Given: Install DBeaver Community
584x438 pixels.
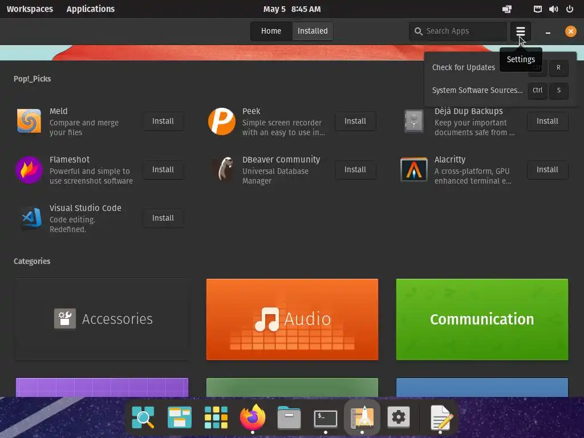Looking at the screenshot, I should (x=355, y=169).
